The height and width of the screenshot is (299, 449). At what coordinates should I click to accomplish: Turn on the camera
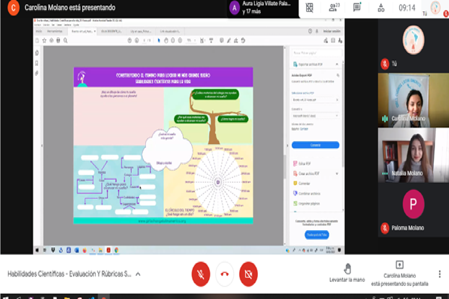pos(248,274)
